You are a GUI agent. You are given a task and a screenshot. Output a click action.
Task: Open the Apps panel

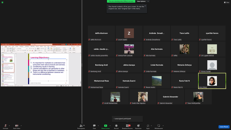(148, 126)
